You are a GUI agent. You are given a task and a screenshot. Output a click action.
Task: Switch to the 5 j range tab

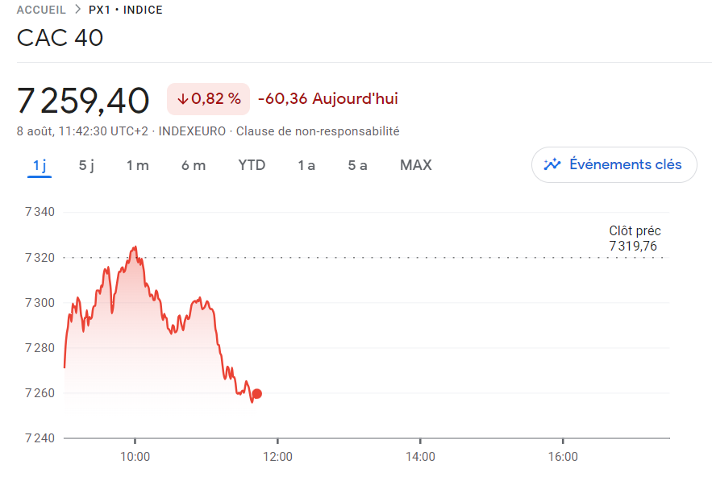(86, 165)
